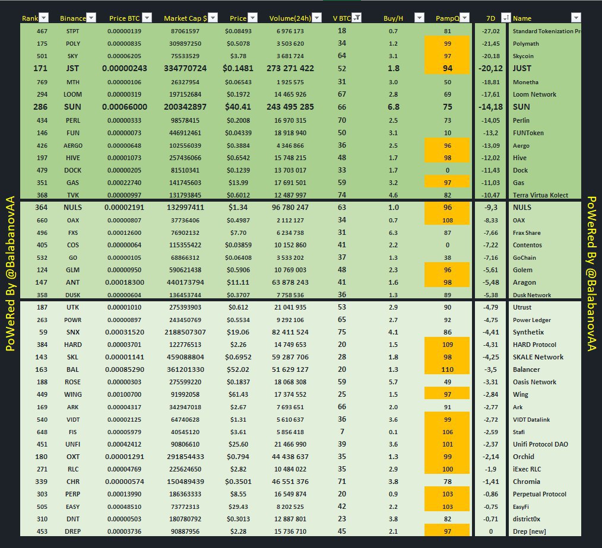Select market cap 2188507307 cell
This screenshot has height=548, width=602.
pos(185,332)
